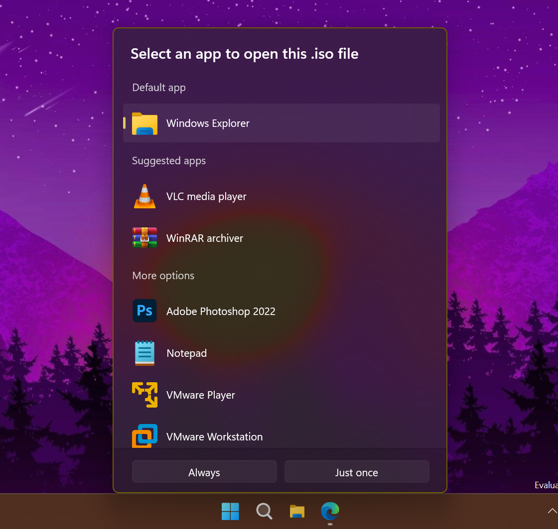The height and width of the screenshot is (529, 558).
Task: Launch Microsoft Edge from the taskbar
Action: tap(330, 511)
